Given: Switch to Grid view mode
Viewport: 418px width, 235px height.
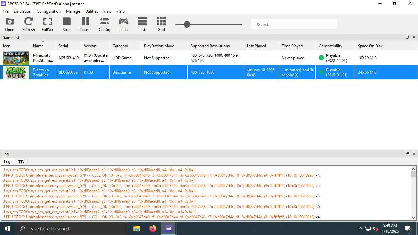Looking at the screenshot, I should [161, 24].
